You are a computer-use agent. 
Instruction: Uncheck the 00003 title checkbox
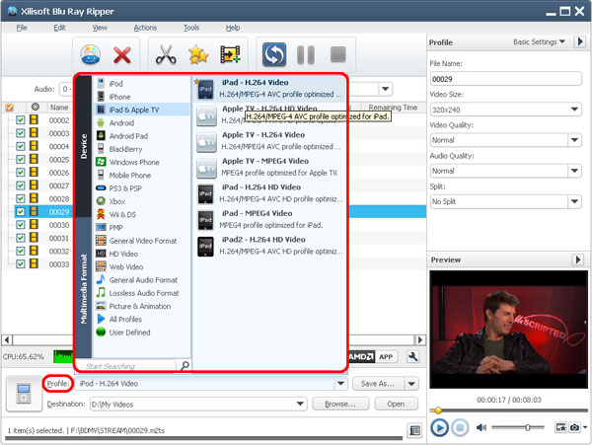pos(21,133)
